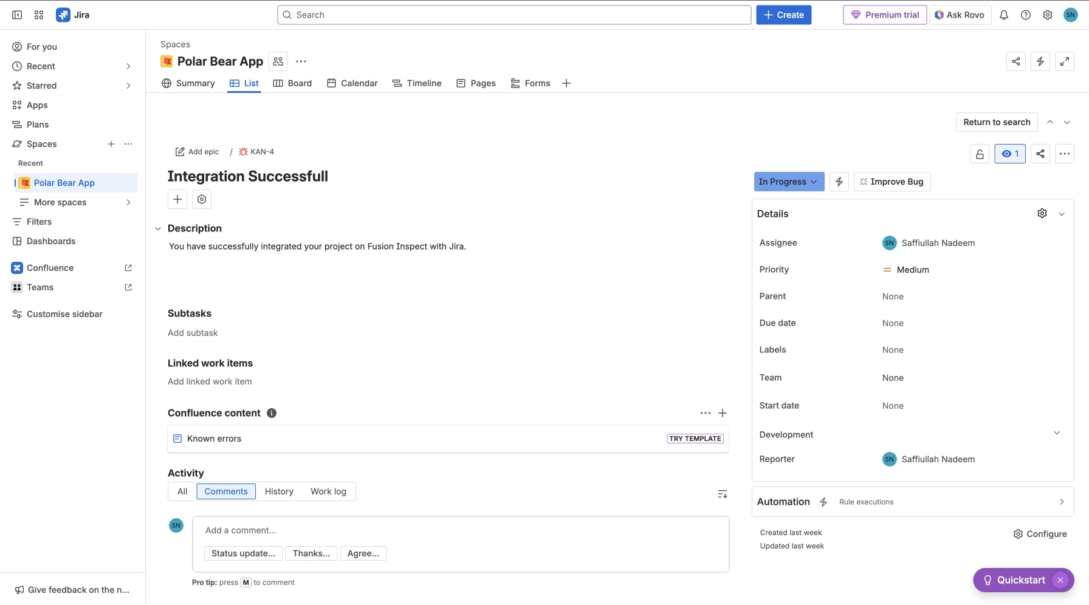
Task: Click the Add a comment field
Action: [x=461, y=530]
